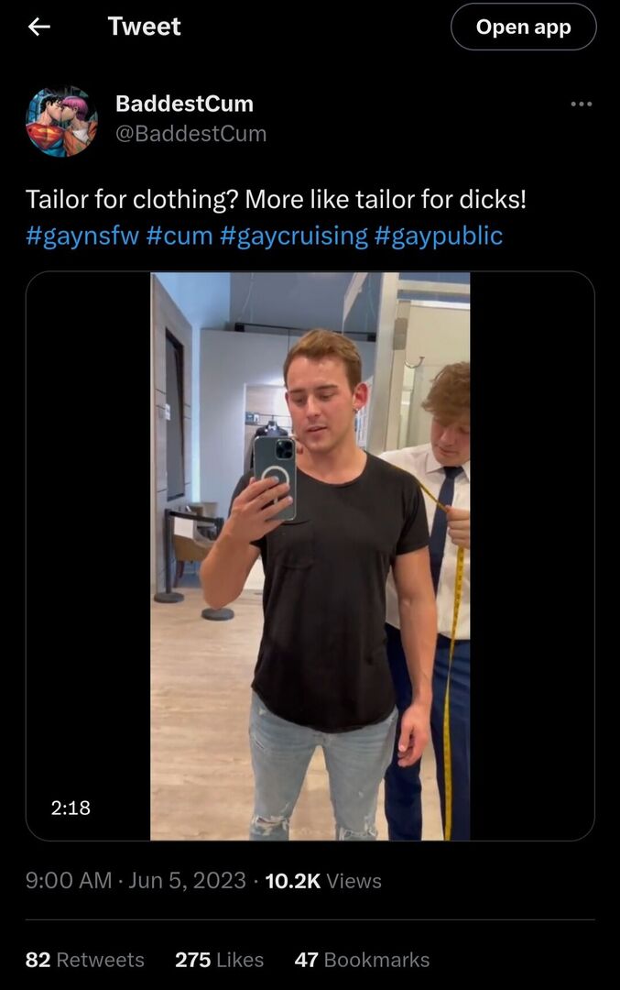The width and height of the screenshot is (620, 990).
Task: Visit the #gaycruising hashtag
Action: pos(293,236)
